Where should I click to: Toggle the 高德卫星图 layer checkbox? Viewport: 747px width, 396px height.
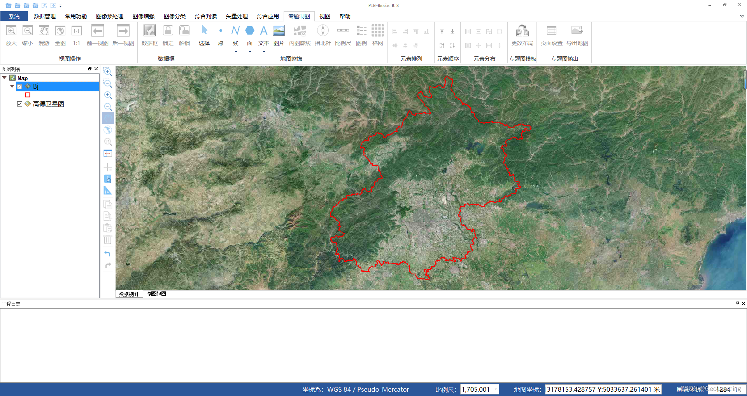pos(19,104)
